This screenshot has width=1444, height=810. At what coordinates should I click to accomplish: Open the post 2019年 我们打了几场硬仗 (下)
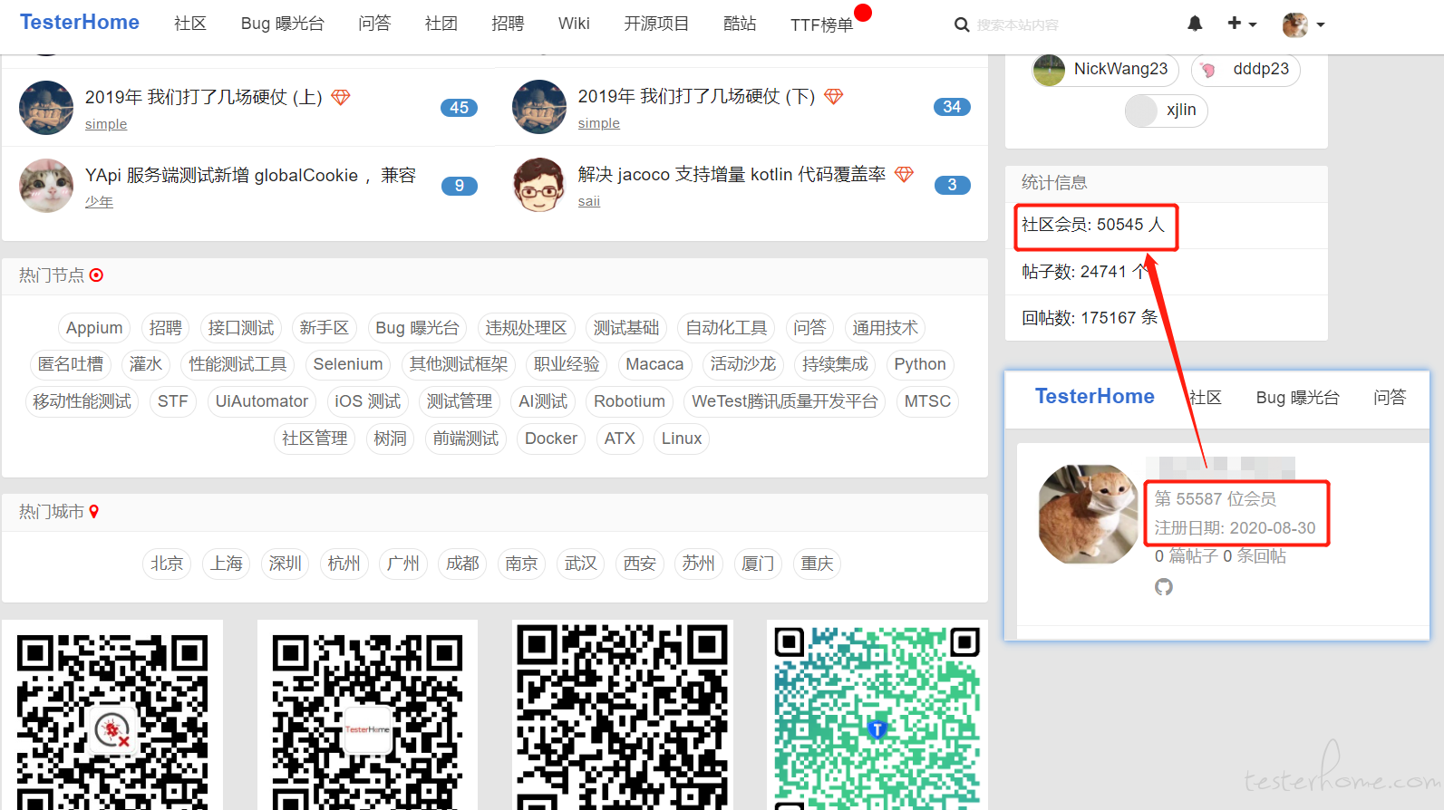click(x=696, y=96)
